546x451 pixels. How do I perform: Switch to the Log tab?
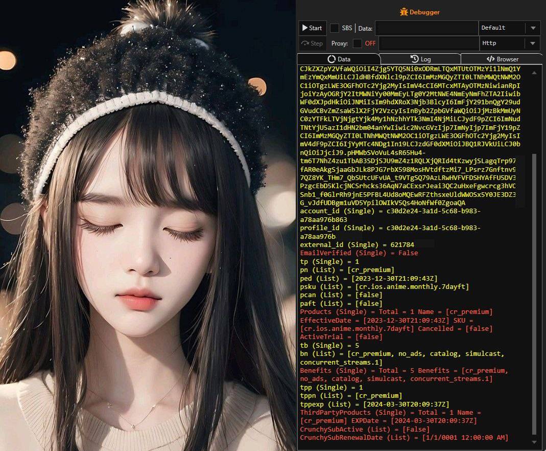pos(420,59)
